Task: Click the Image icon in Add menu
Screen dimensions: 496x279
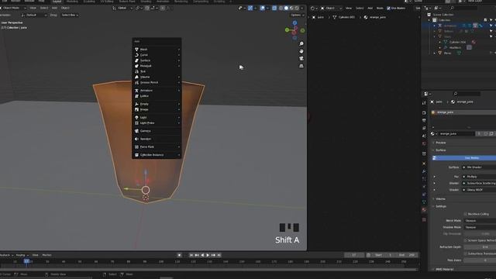Action: pyautogui.click(x=136, y=109)
